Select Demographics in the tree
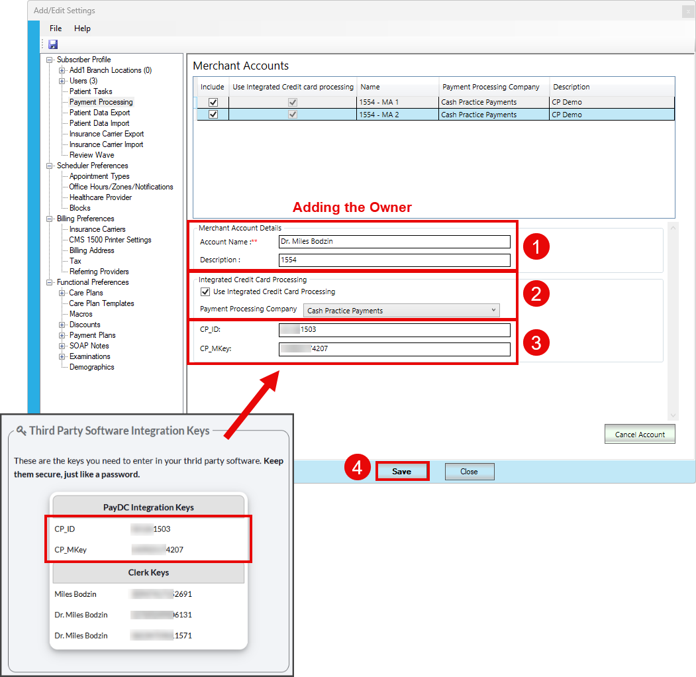 pos(92,367)
